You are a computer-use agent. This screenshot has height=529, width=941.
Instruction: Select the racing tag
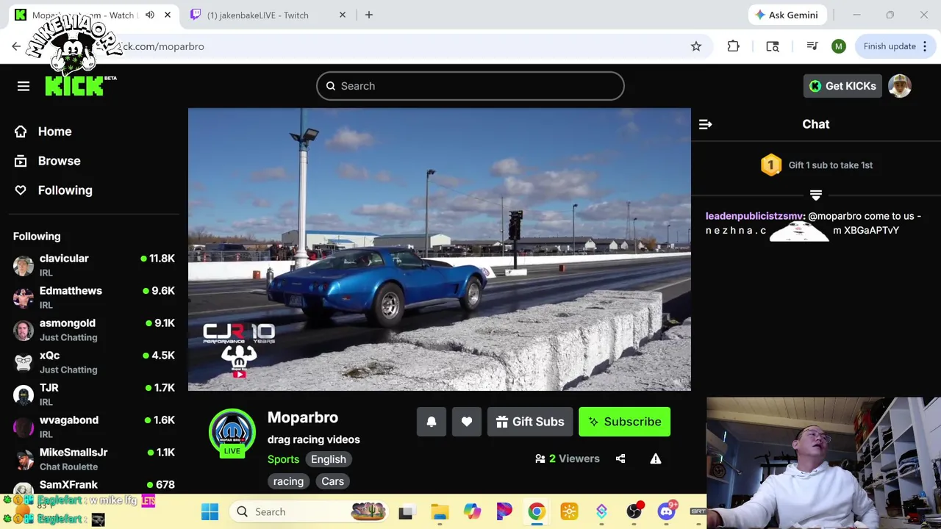(x=288, y=481)
